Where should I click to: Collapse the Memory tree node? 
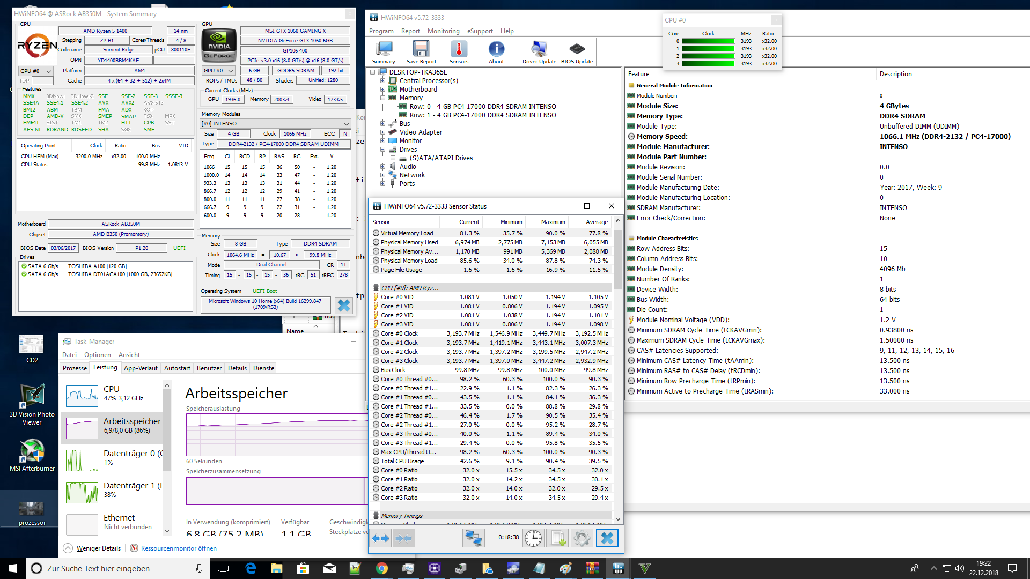pos(383,98)
